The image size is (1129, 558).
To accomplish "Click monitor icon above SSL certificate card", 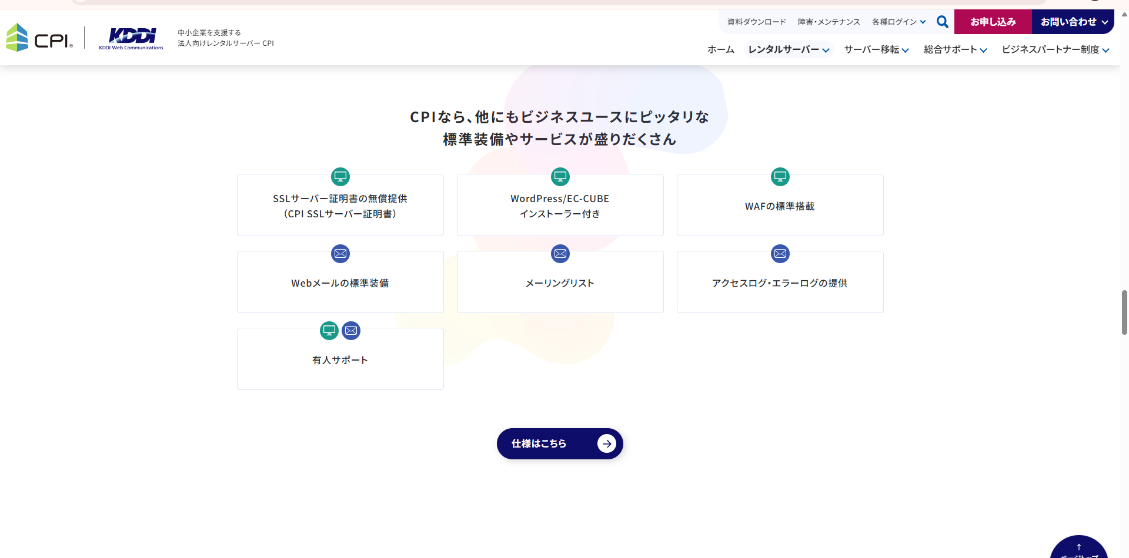I will (x=340, y=176).
